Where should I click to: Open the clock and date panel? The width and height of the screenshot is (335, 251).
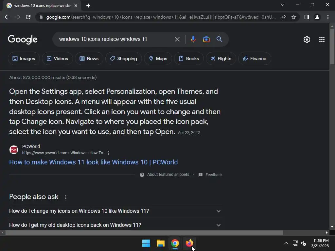(320, 243)
